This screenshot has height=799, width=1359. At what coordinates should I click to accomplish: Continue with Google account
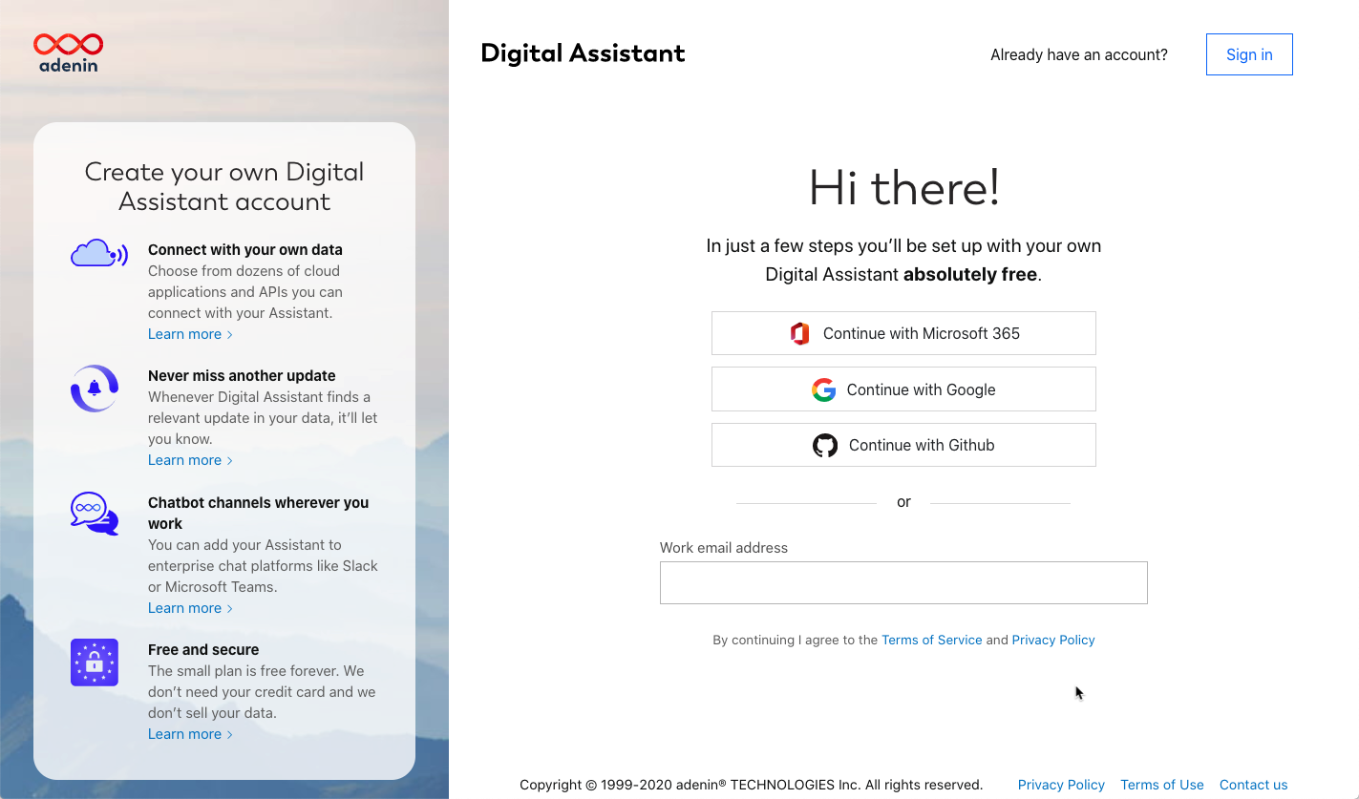point(903,389)
